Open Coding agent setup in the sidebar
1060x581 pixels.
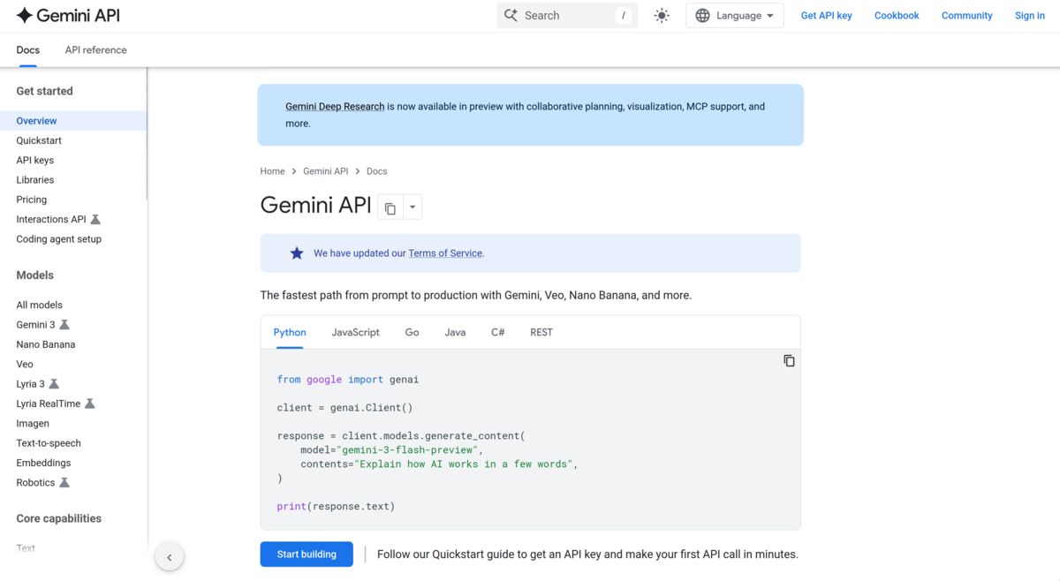coord(59,239)
